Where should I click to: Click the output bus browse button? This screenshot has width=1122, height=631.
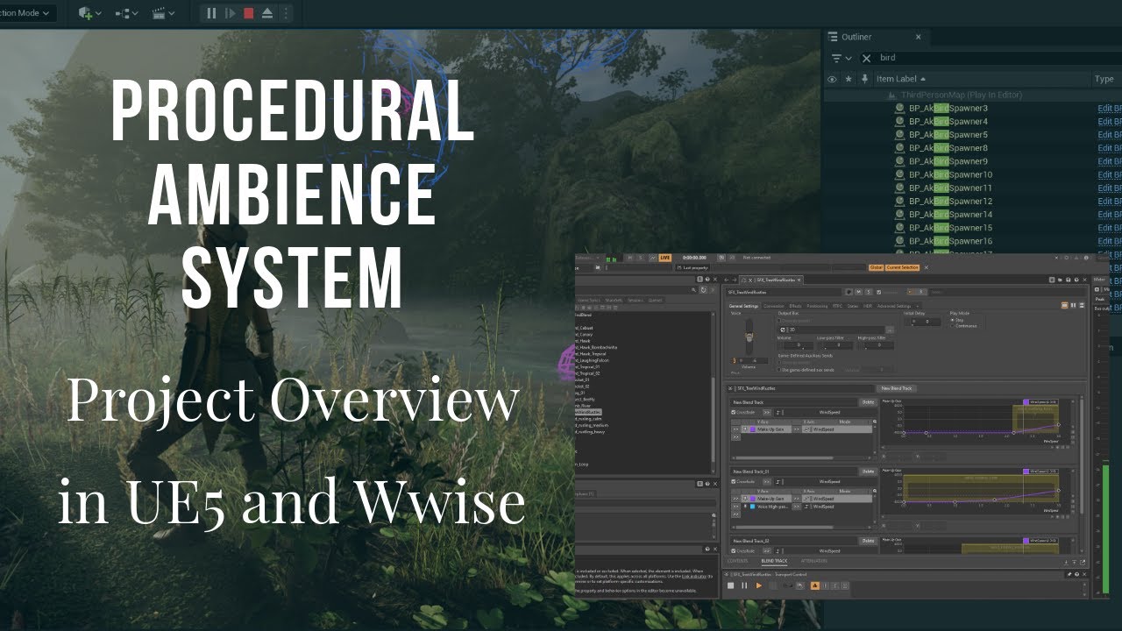[x=890, y=329]
